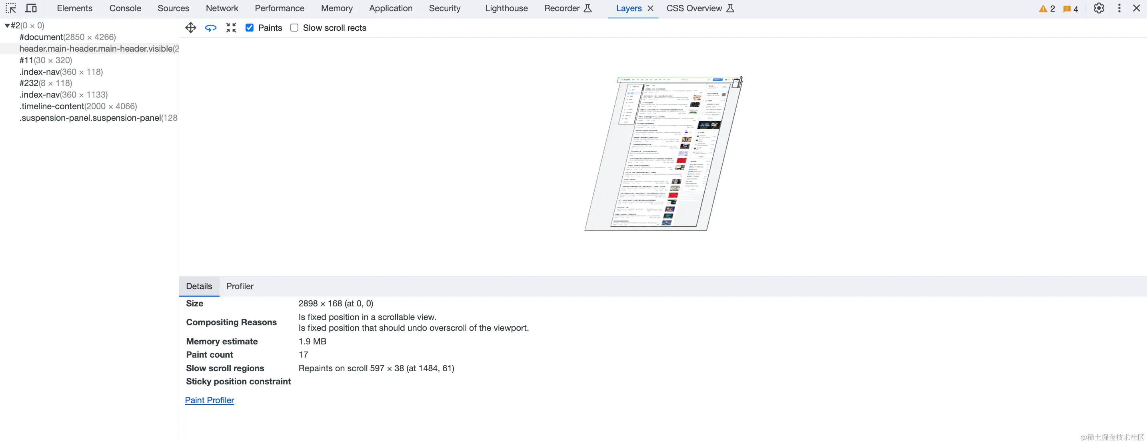Viewport: 1147px width, 444px height.
Task: Click the 3D page layer preview
Action: point(663,154)
